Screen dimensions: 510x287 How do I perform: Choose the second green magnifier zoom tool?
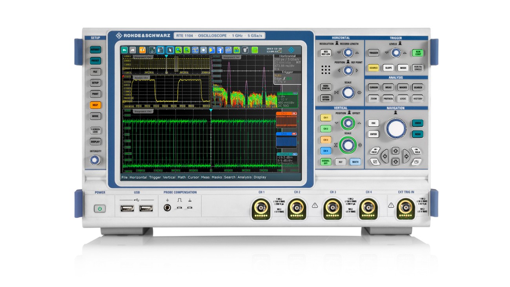(187, 50)
